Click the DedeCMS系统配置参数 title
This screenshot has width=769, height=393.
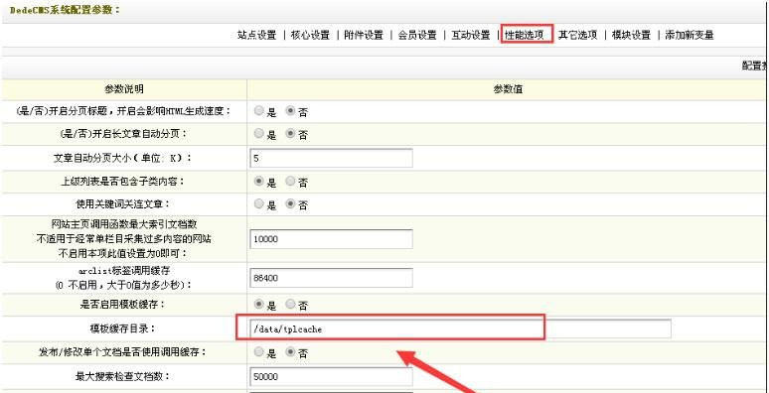(x=65, y=10)
